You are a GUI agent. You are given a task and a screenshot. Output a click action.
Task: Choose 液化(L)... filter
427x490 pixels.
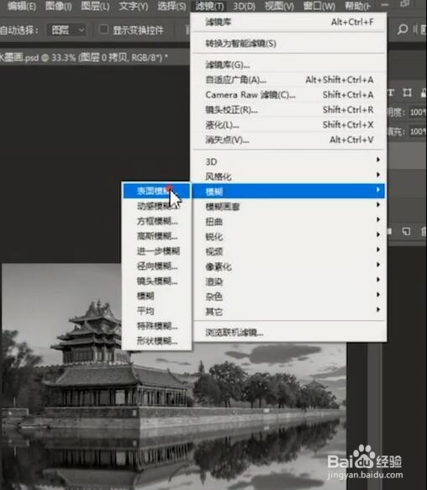pos(288,124)
